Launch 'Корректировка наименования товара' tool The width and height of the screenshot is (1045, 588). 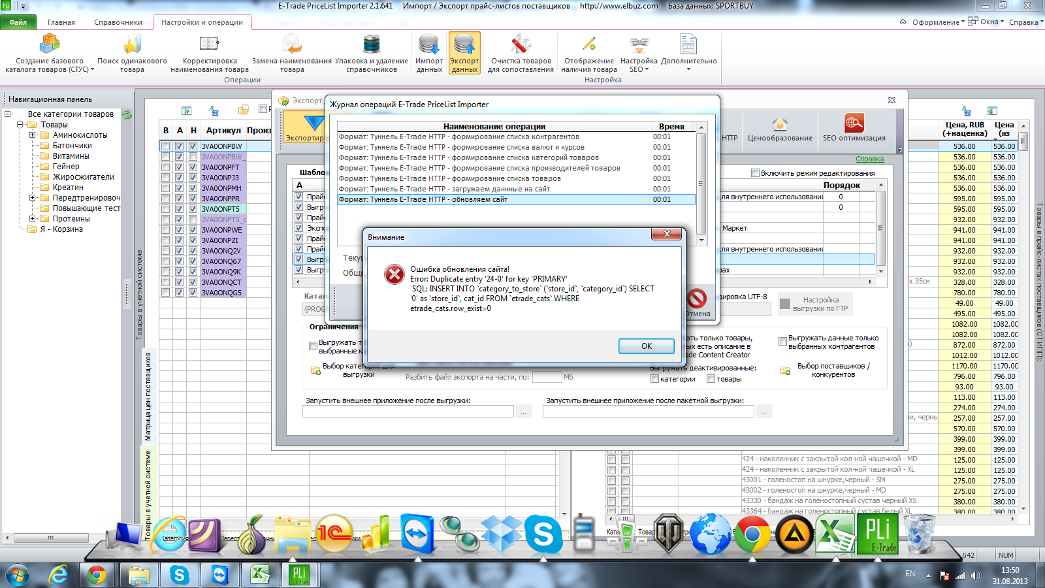click(x=210, y=53)
